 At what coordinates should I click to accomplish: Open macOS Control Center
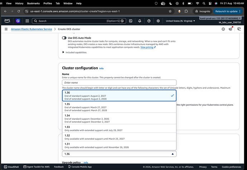tap(210, 3)
